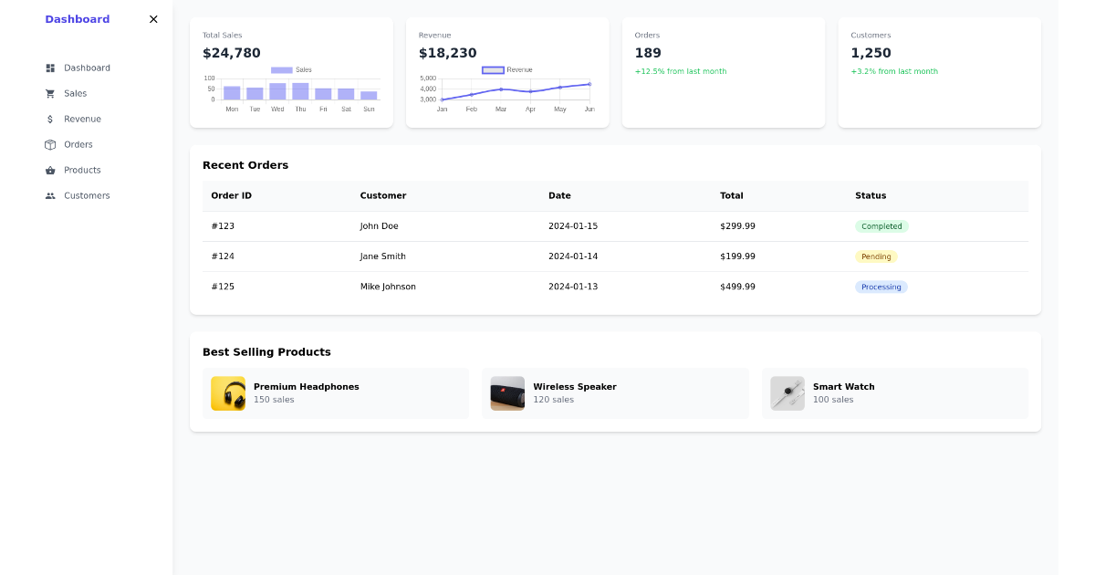Screen dimensions: 1095x575
Task: Click the Sales cart icon in sidebar
Action: (x=50, y=93)
